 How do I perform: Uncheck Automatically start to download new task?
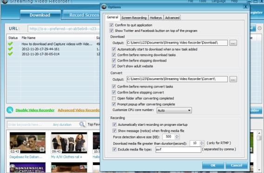114,49
